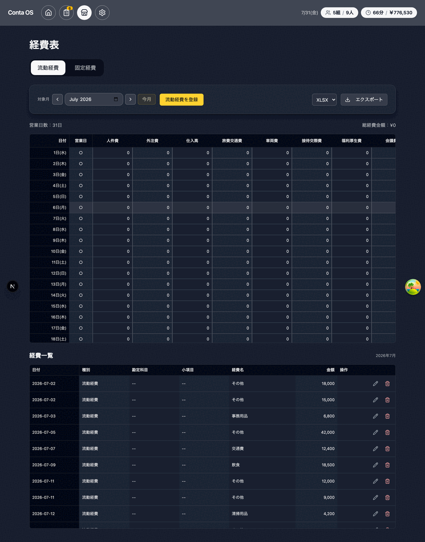The width and height of the screenshot is (425, 542).
Task: Go to previous month with left chevron
Action: coord(57,99)
